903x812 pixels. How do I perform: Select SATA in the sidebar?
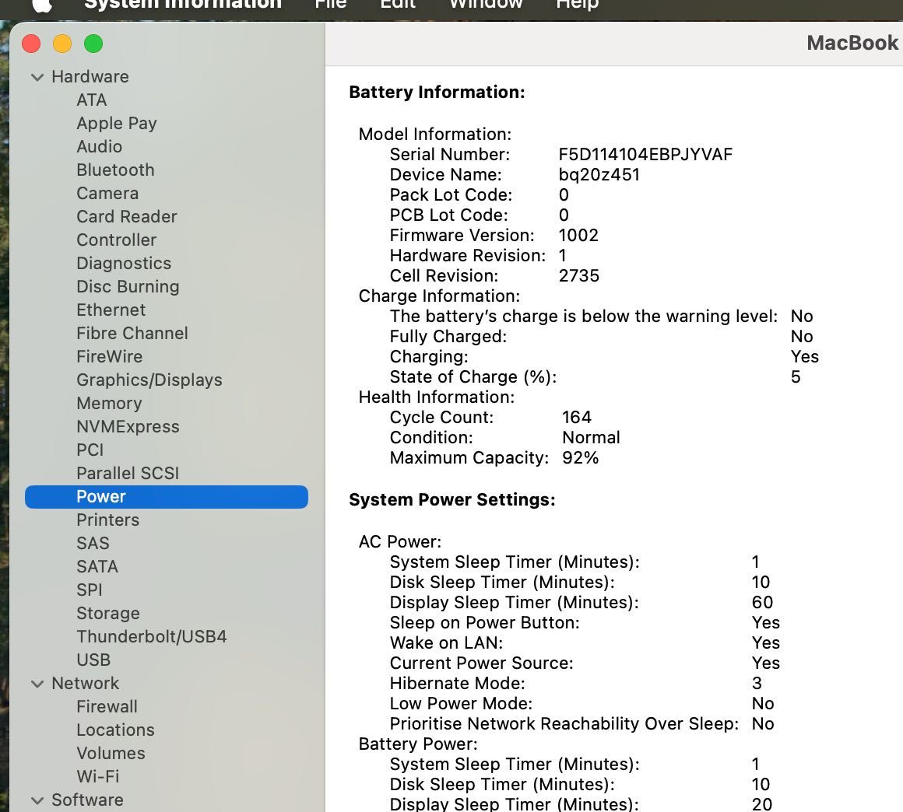(97, 567)
